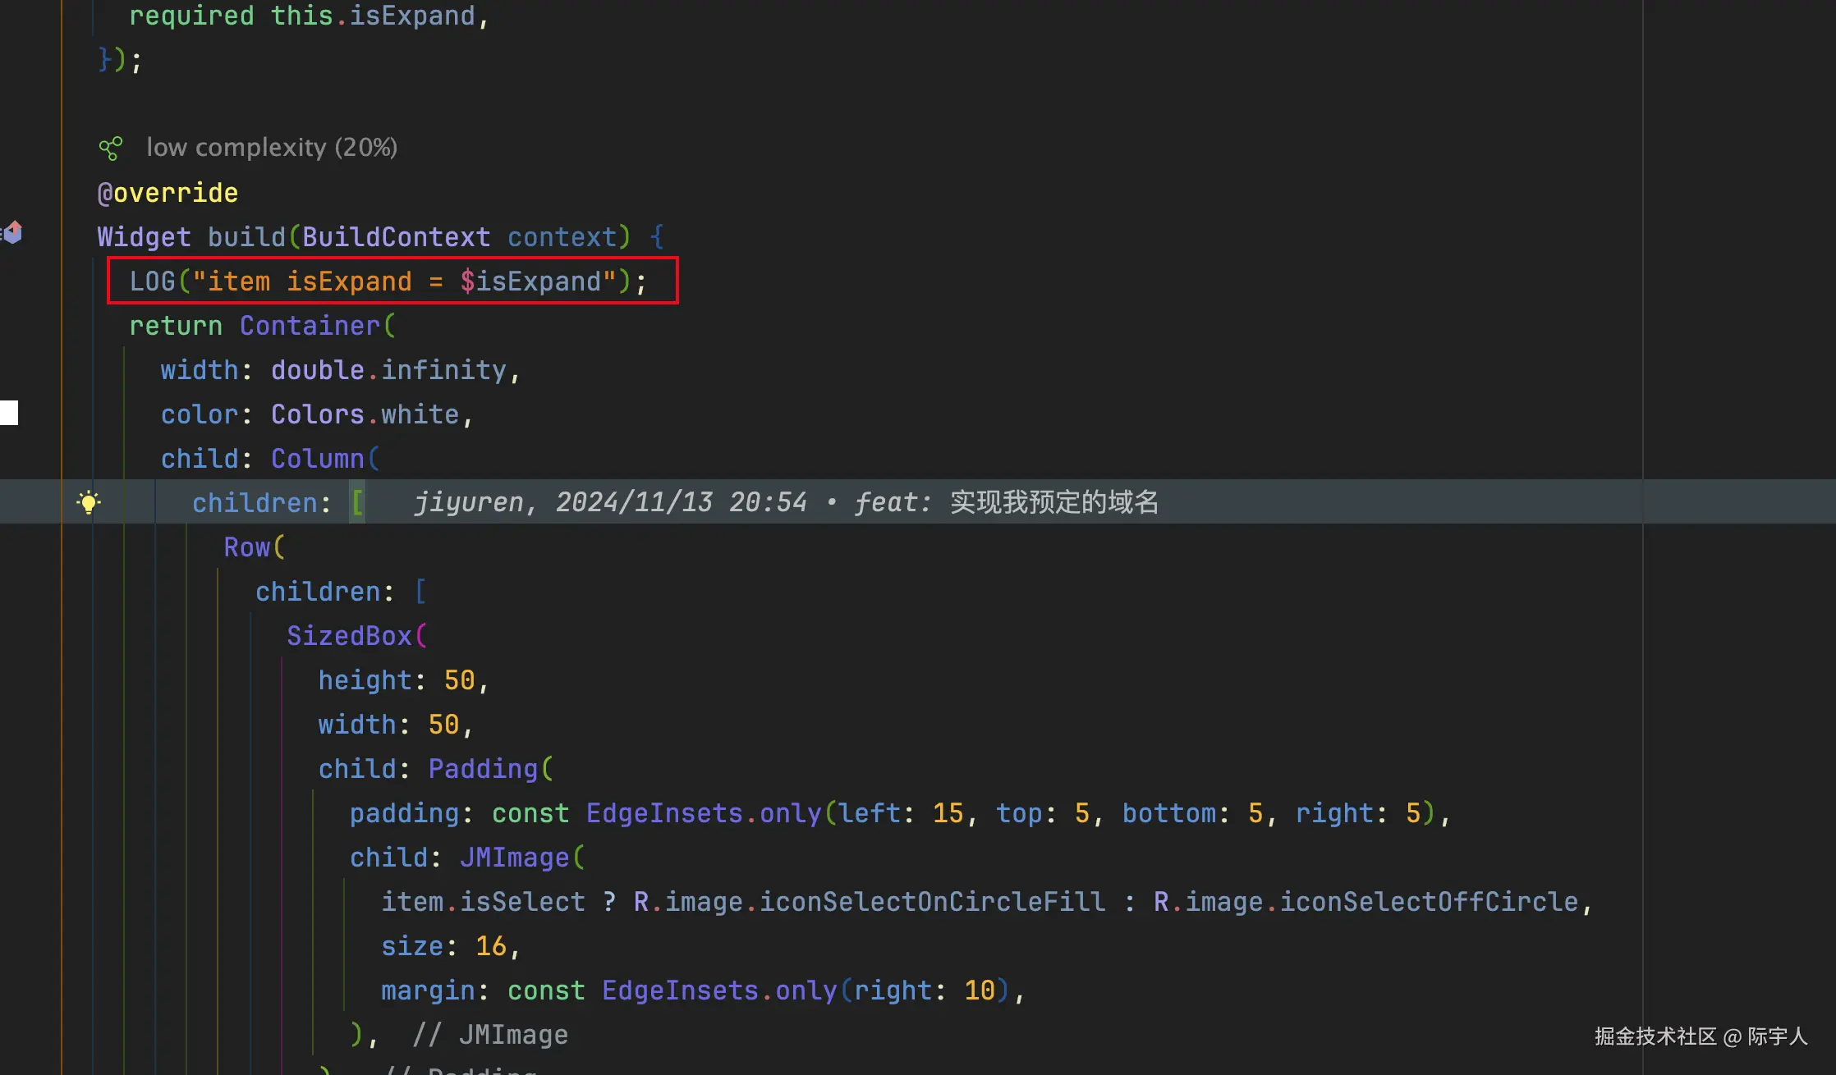Open the white color swatch in gutter
This screenshot has height=1075, width=1836.
coord(9,413)
